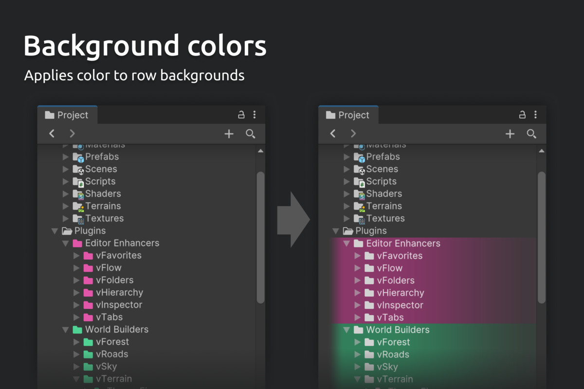584x389 pixels.
Task: Expand vInspector folder in right panel
Action: (358, 305)
